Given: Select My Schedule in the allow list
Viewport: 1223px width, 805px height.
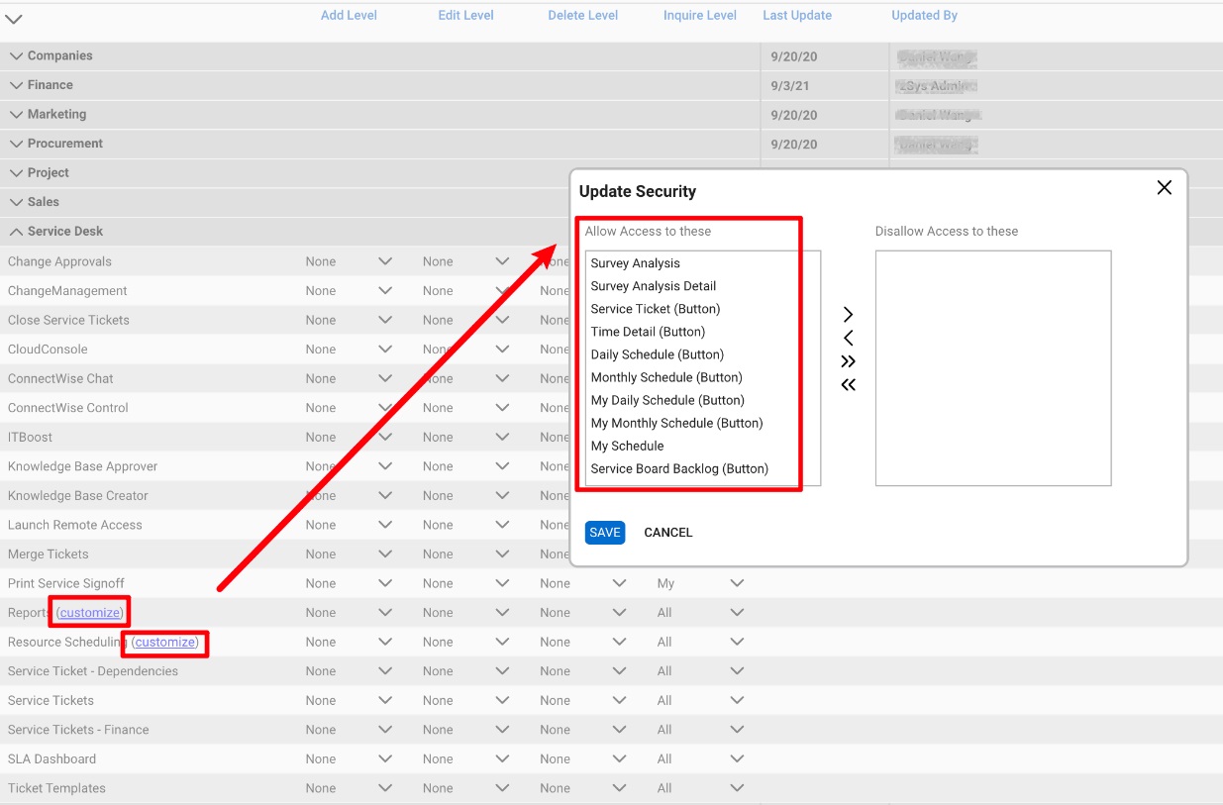Looking at the screenshot, I should pos(627,446).
